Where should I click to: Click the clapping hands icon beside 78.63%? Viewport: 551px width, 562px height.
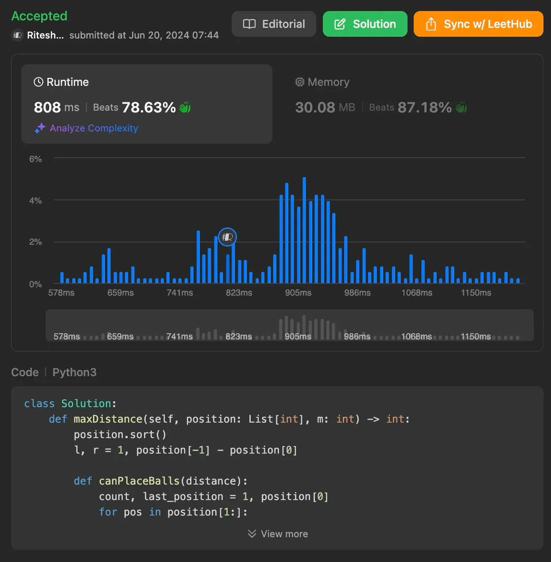pos(185,108)
